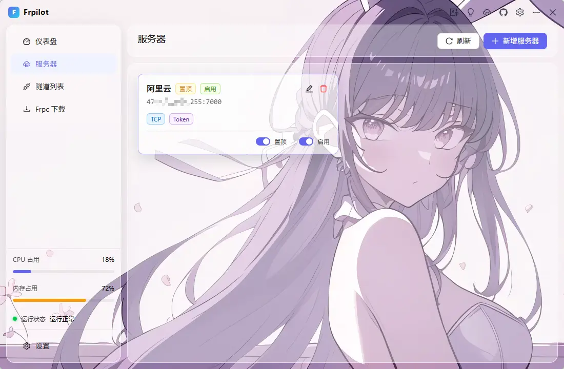This screenshot has height=369, width=564.
Task: Click the 服务器 cloud icon in sidebar
Action: pyautogui.click(x=27, y=64)
